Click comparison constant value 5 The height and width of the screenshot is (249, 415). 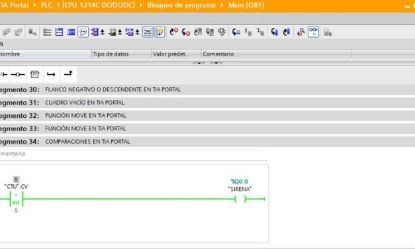point(16,211)
